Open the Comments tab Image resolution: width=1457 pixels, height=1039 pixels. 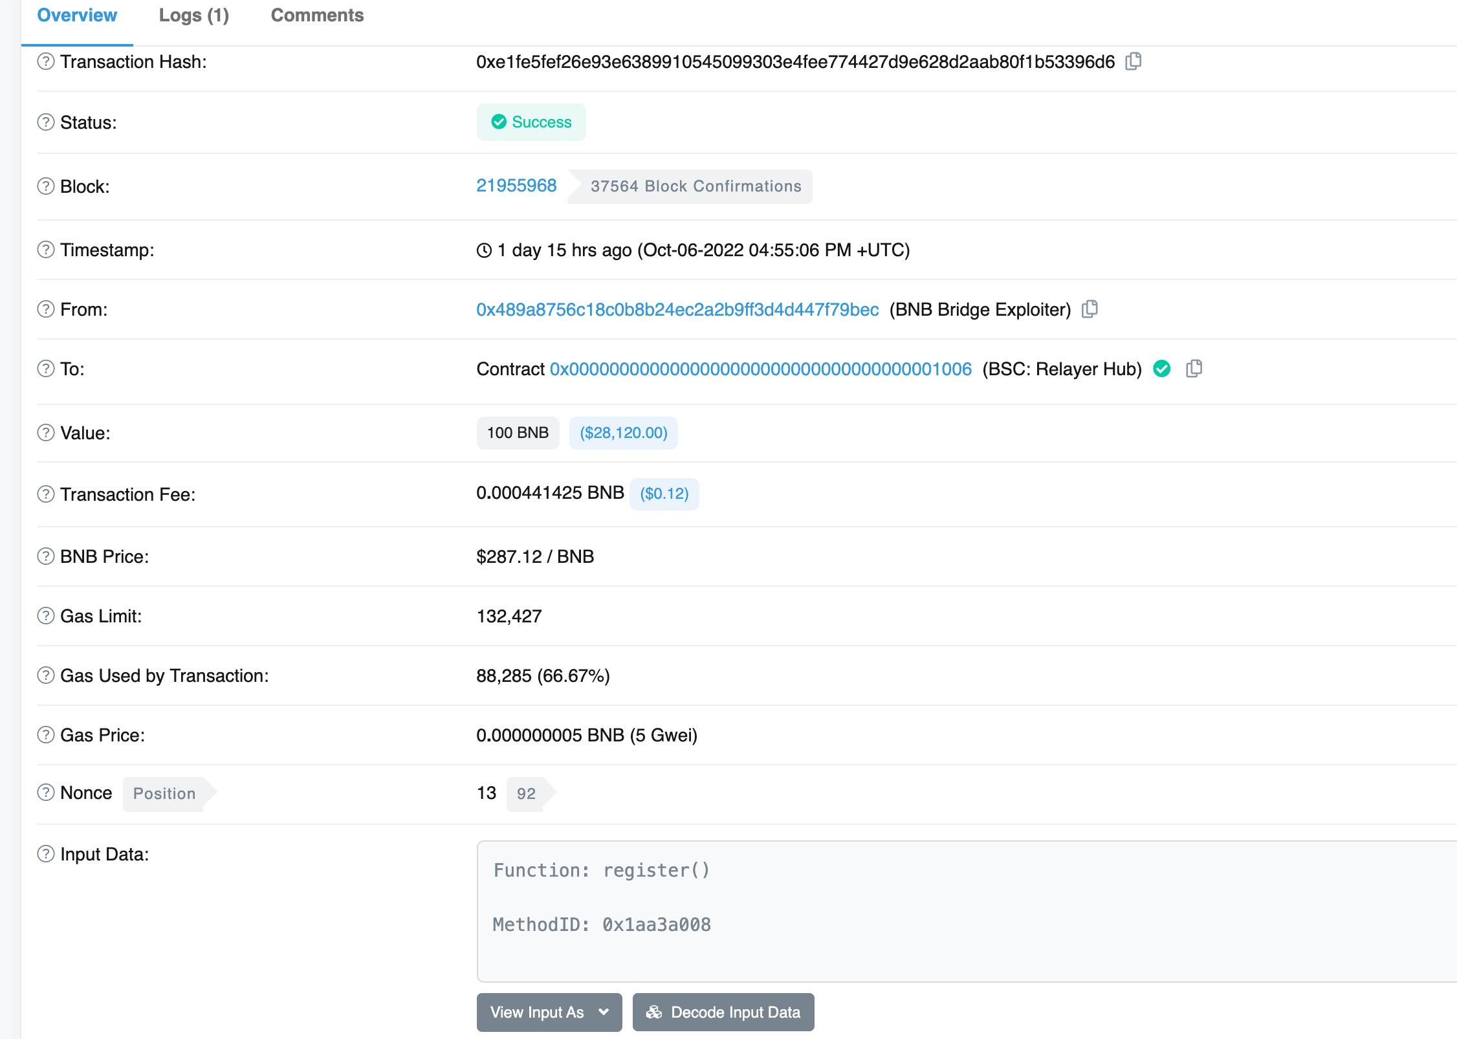click(317, 16)
